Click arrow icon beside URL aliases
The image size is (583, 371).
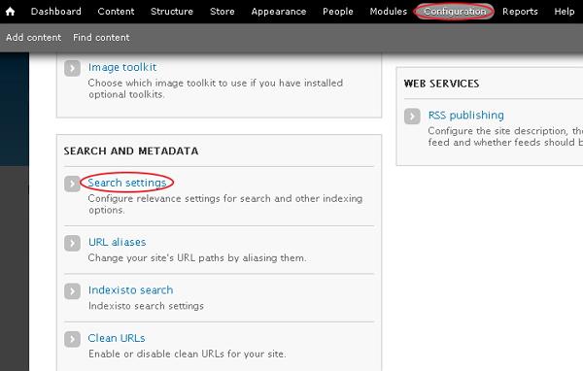coord(72,243)
